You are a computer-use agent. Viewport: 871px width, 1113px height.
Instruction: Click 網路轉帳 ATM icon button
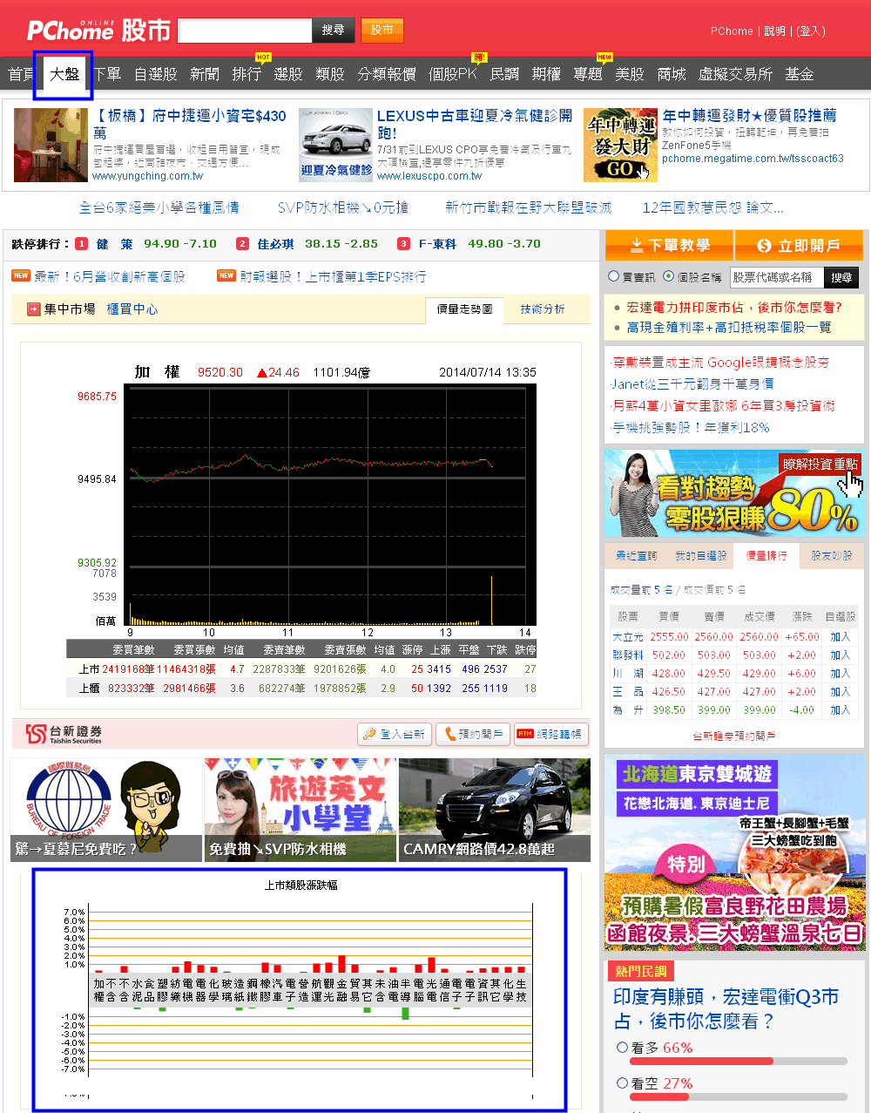point(550,734)
